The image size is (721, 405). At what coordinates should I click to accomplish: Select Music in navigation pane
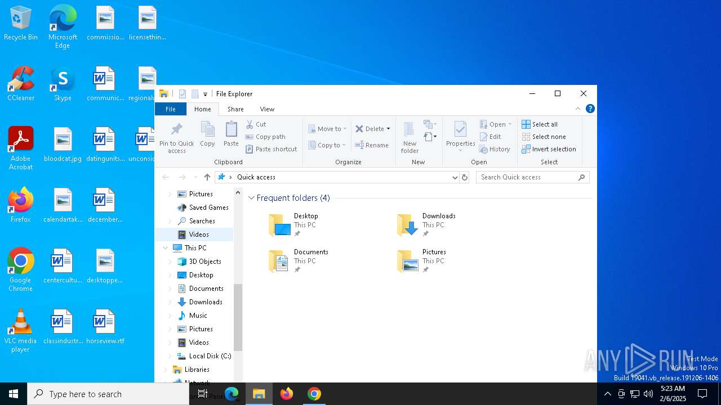coord(198,316)
